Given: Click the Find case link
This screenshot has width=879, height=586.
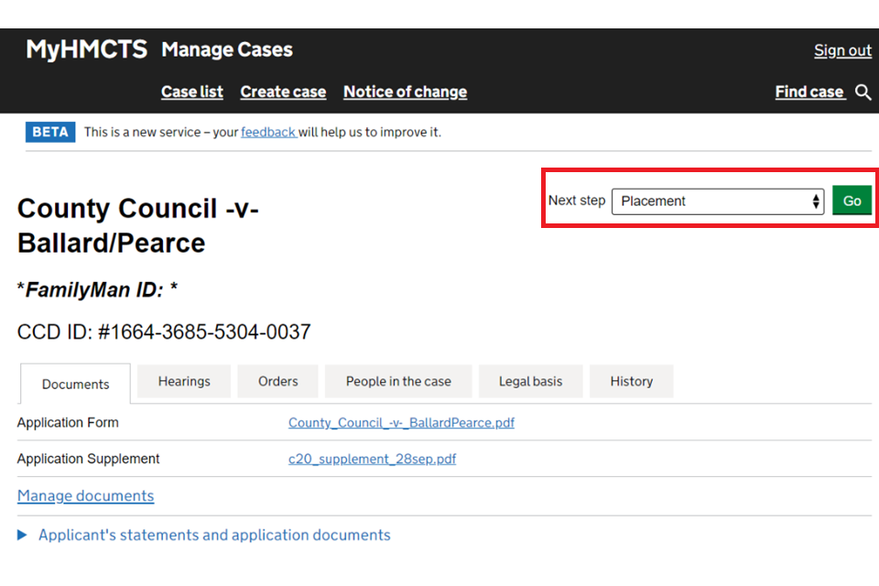Looking at the screenshot, I should pyautogui.click(x=808, y=92).
